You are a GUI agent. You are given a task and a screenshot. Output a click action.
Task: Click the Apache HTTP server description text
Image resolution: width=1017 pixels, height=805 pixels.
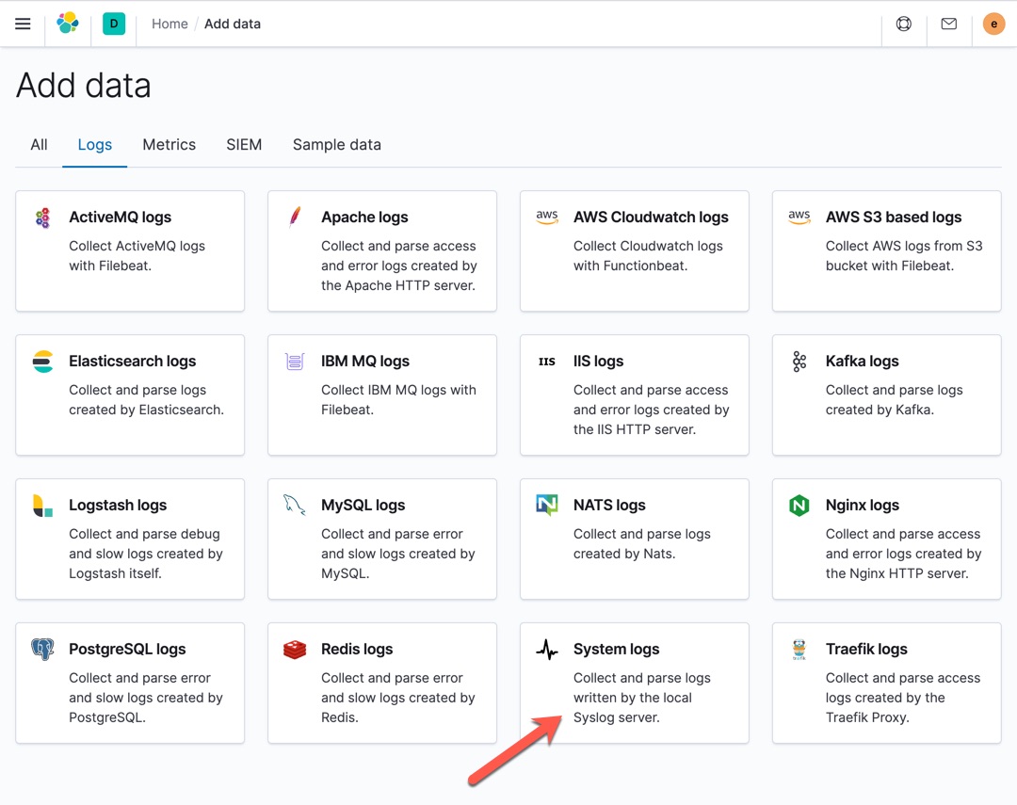(399, 266)
